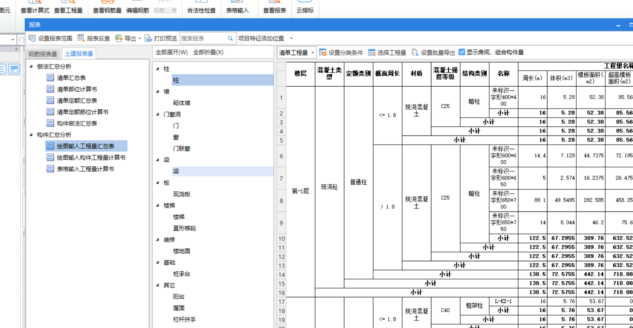Collapse the 墙 category node
The height and width of the screenshot is (328, 633).
[x=157, y=91]
